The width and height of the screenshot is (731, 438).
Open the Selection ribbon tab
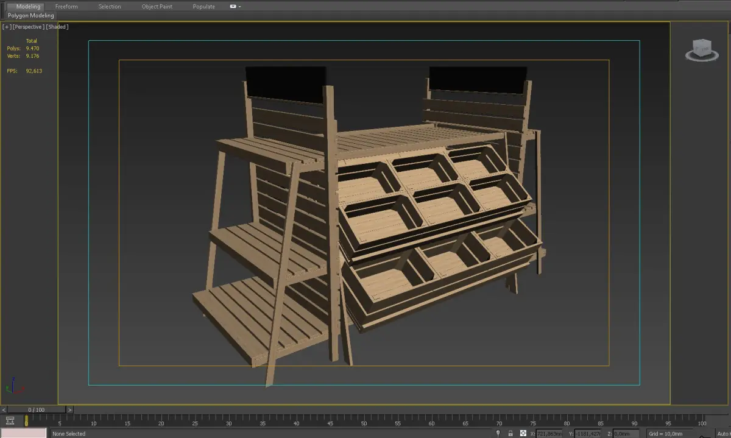(110, 6)
